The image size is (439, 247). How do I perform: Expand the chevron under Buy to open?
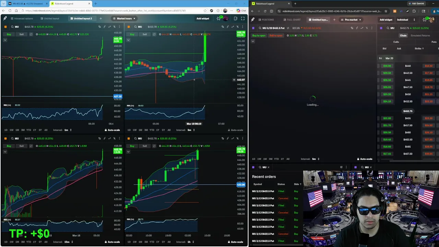(253, 41)
